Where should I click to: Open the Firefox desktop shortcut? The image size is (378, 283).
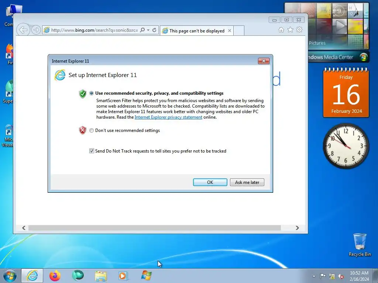[x=9, y=55]
